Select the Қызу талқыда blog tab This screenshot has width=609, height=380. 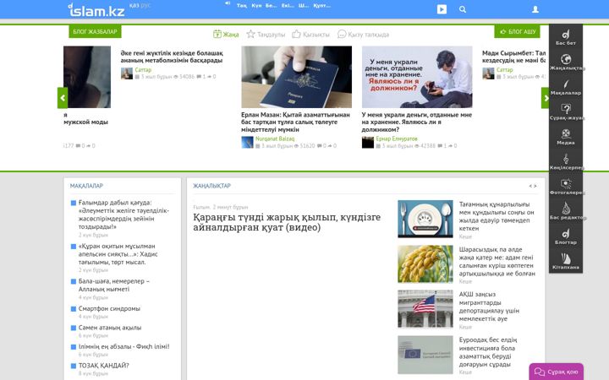(363, 35)
